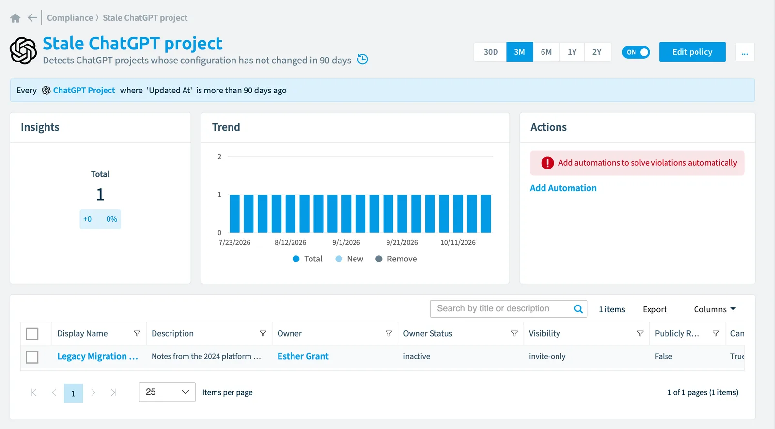Click the red alert icon in Actions
Image resolution: width=775 pixels, height=429 pixels.
547,163
